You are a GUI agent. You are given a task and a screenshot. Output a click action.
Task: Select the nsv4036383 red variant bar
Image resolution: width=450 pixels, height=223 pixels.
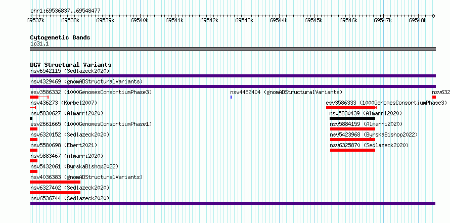[x=55, y=182]
